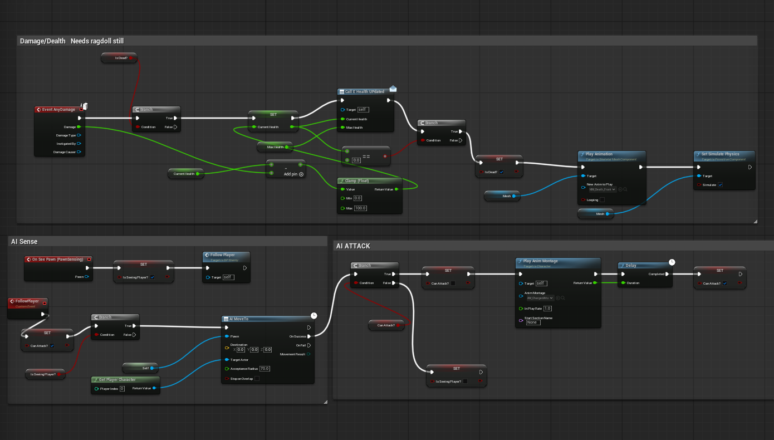Toggle Stop on Overlap checkbox on AI MoveTo
This screenshot has width=774, height=440.
(x=257, y=379)
